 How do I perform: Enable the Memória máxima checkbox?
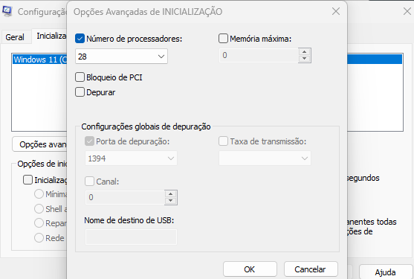click(x=223, y=39)
